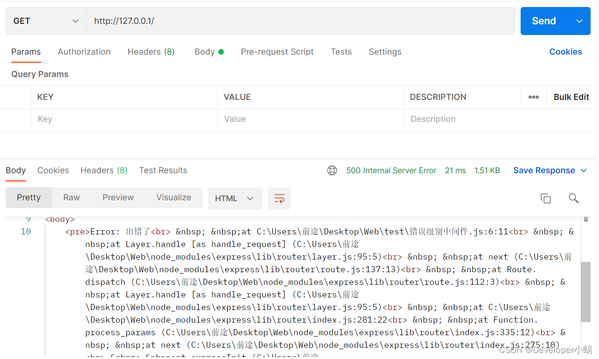Click the Value input cell
This screenshot has width=599, height=359.
311,120
